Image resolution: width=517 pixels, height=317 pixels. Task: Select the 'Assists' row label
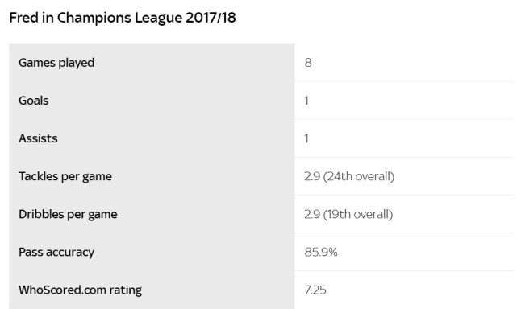coord(38,138)
